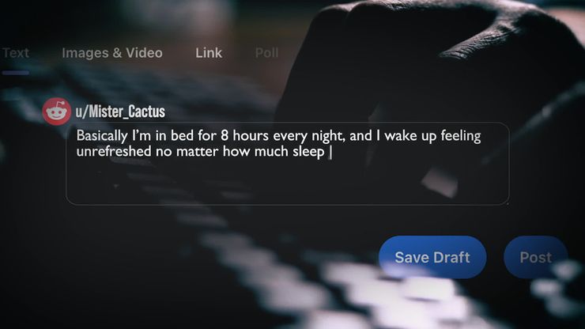Click the Save Draft button
This screenshot has height=329, width=585.
click(432, 257)
